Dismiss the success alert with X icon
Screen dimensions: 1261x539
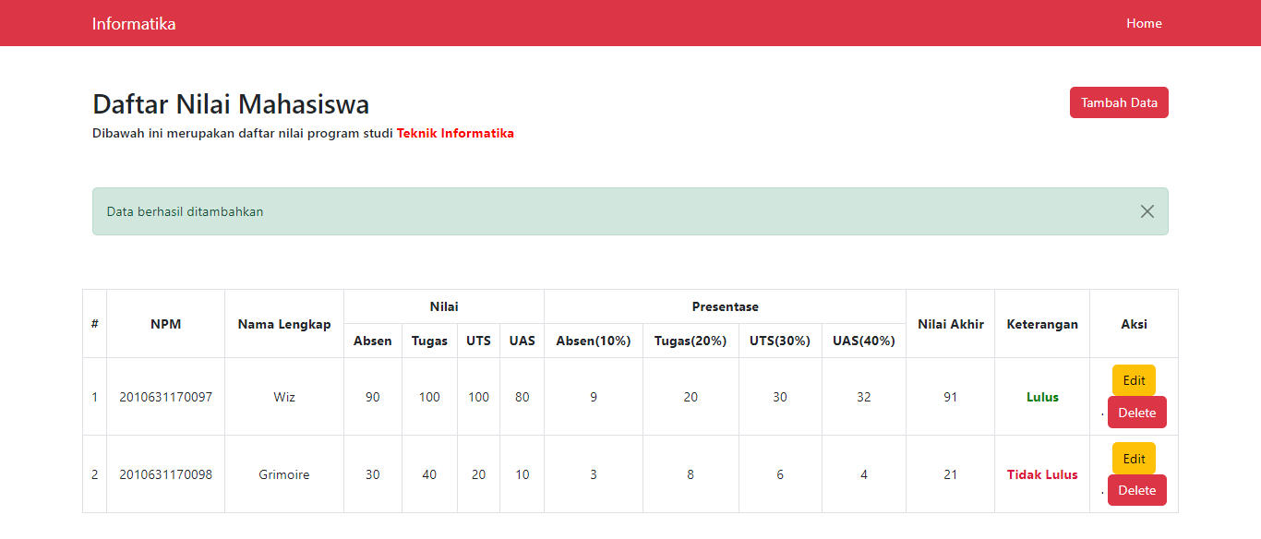tap(1147, 211)
